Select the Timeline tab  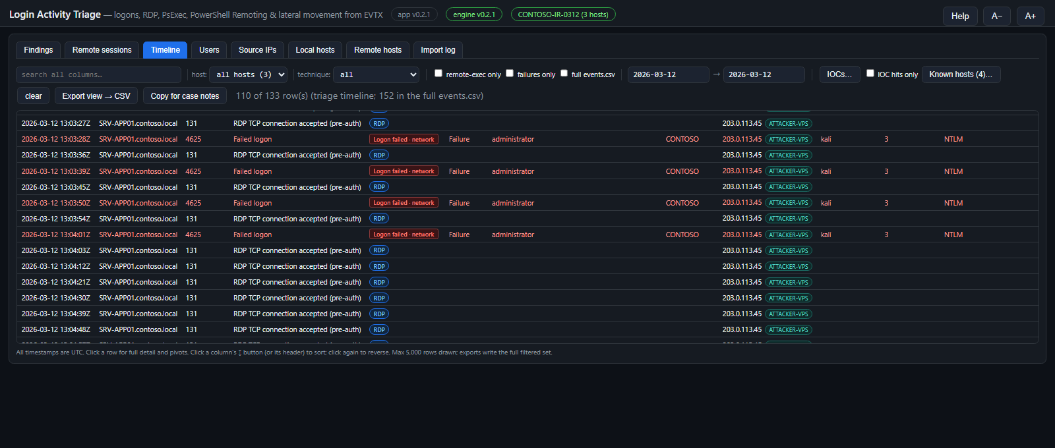coord(166,50)
